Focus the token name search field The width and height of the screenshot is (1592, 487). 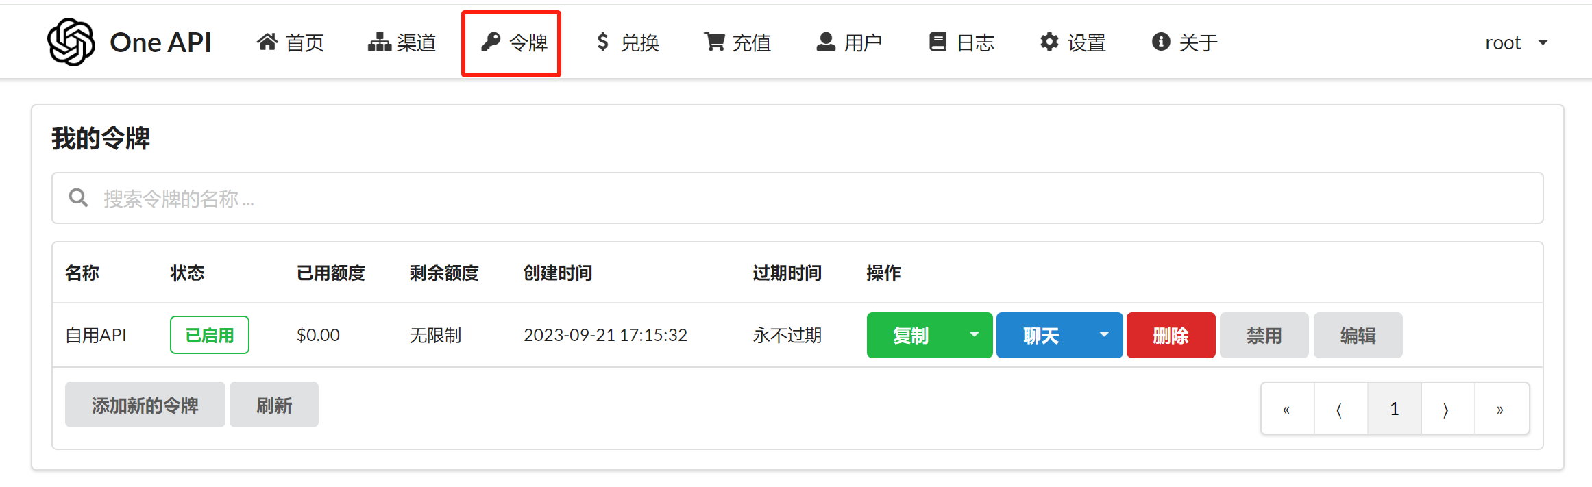798,198
